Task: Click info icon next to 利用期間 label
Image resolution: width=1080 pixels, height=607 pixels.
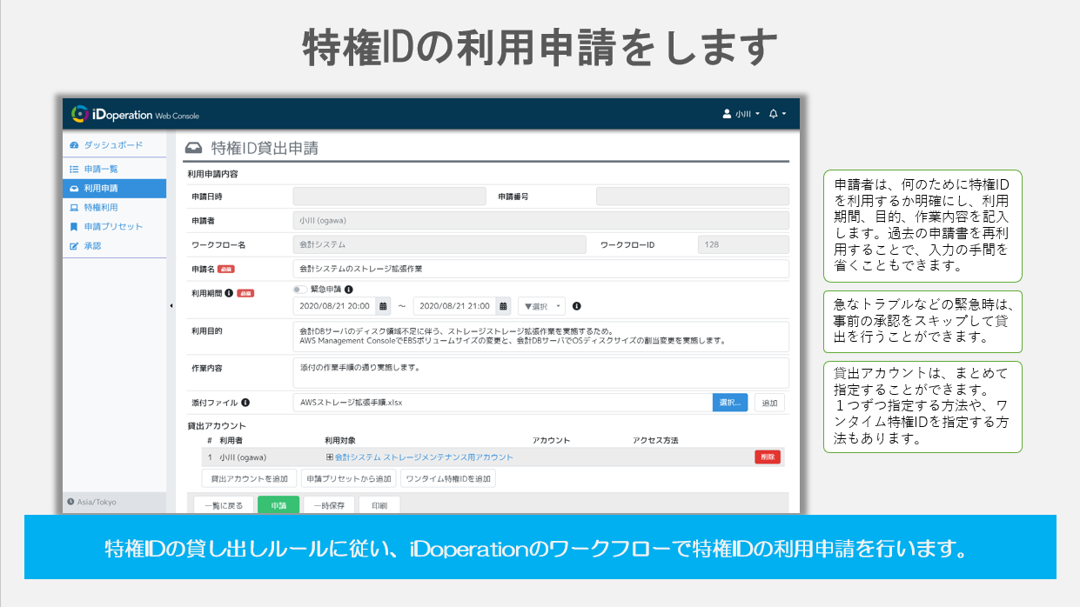Action: 229,293
